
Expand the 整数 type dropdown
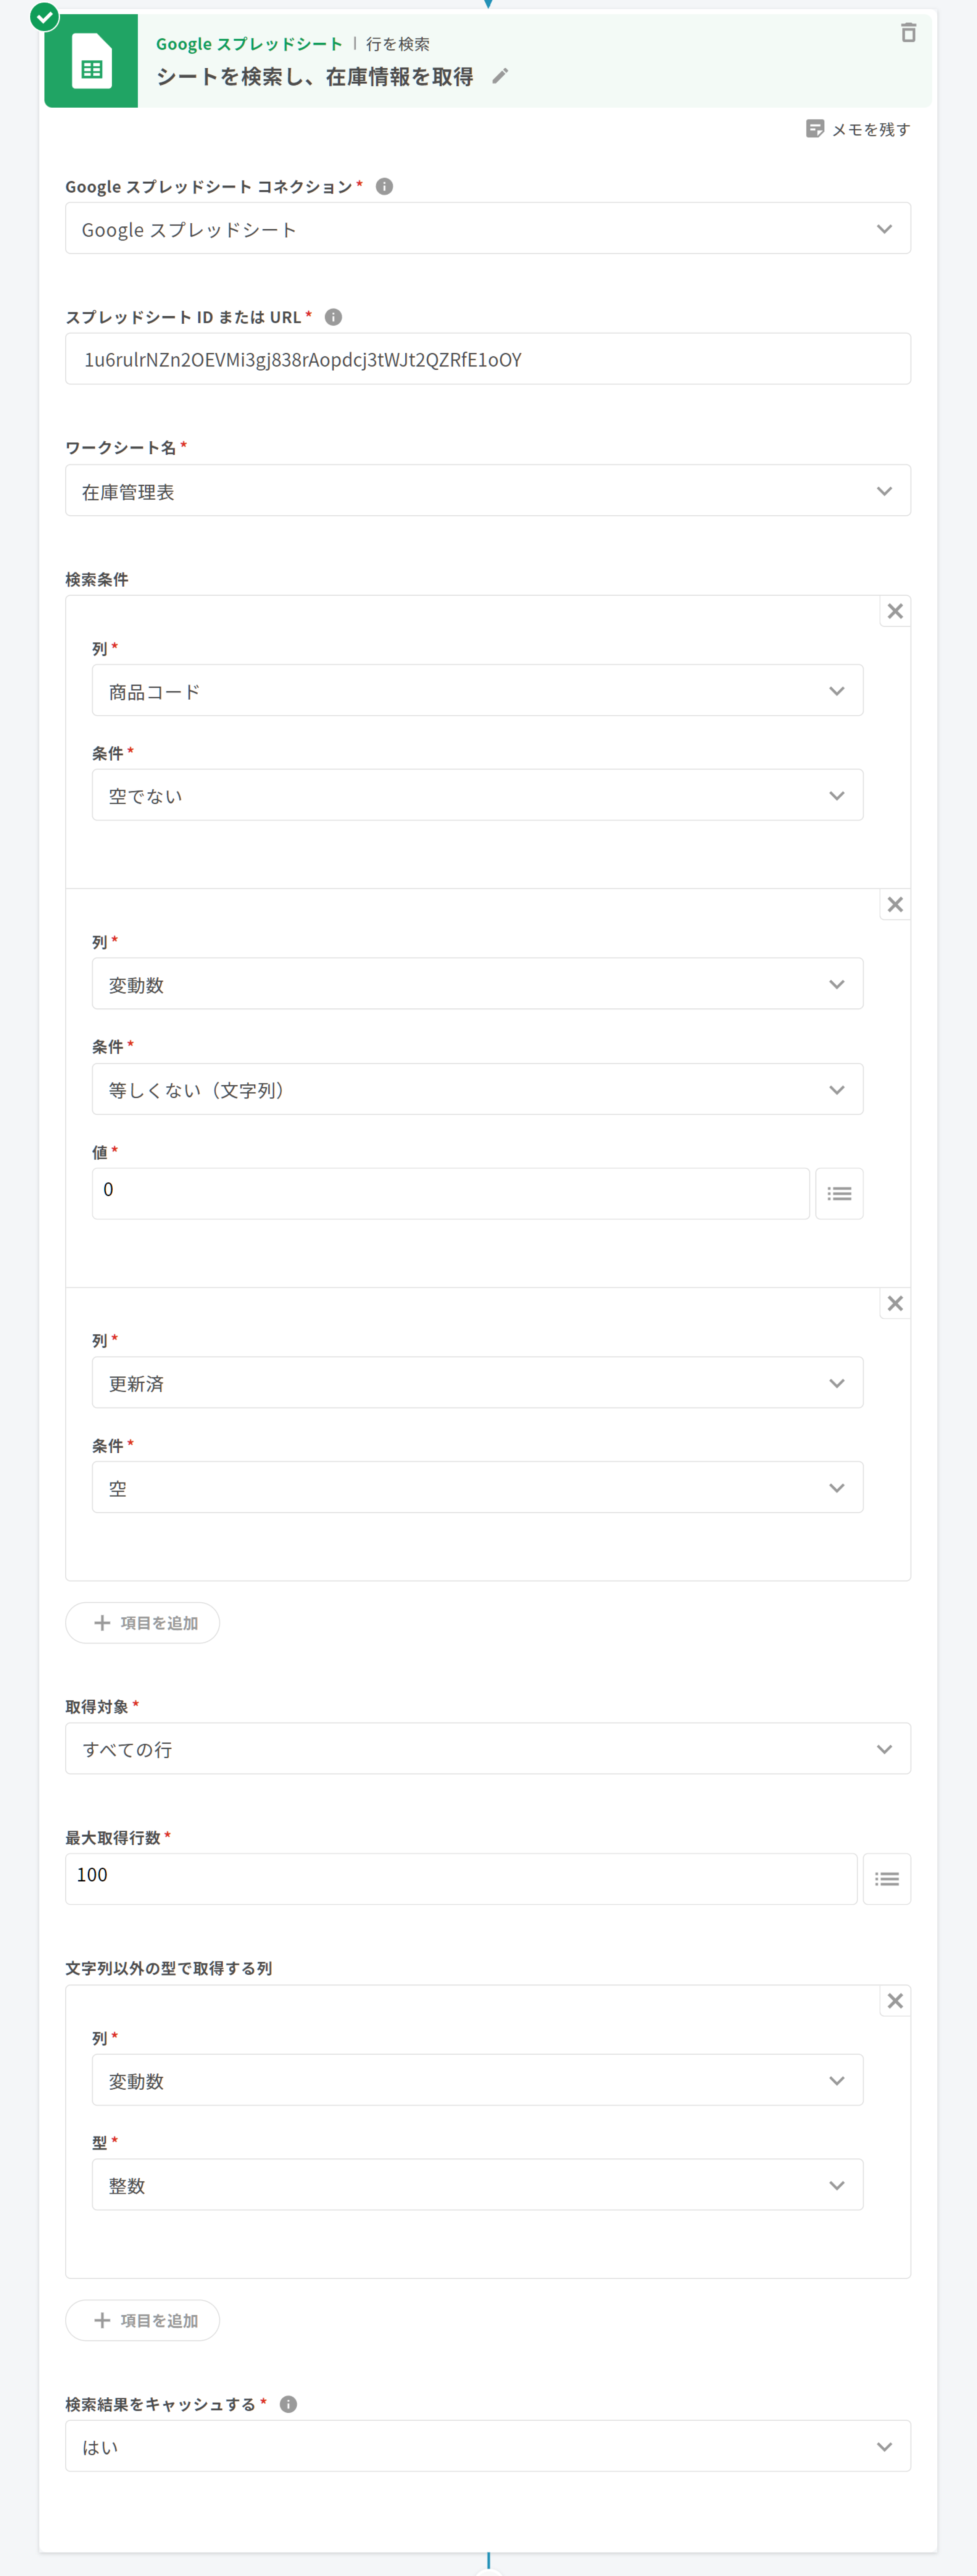coord(477,2185)
